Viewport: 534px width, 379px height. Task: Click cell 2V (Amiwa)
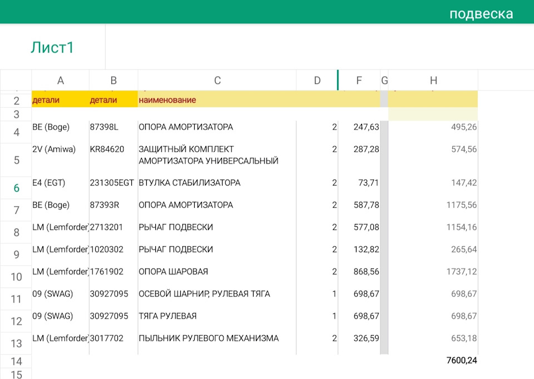54,149
